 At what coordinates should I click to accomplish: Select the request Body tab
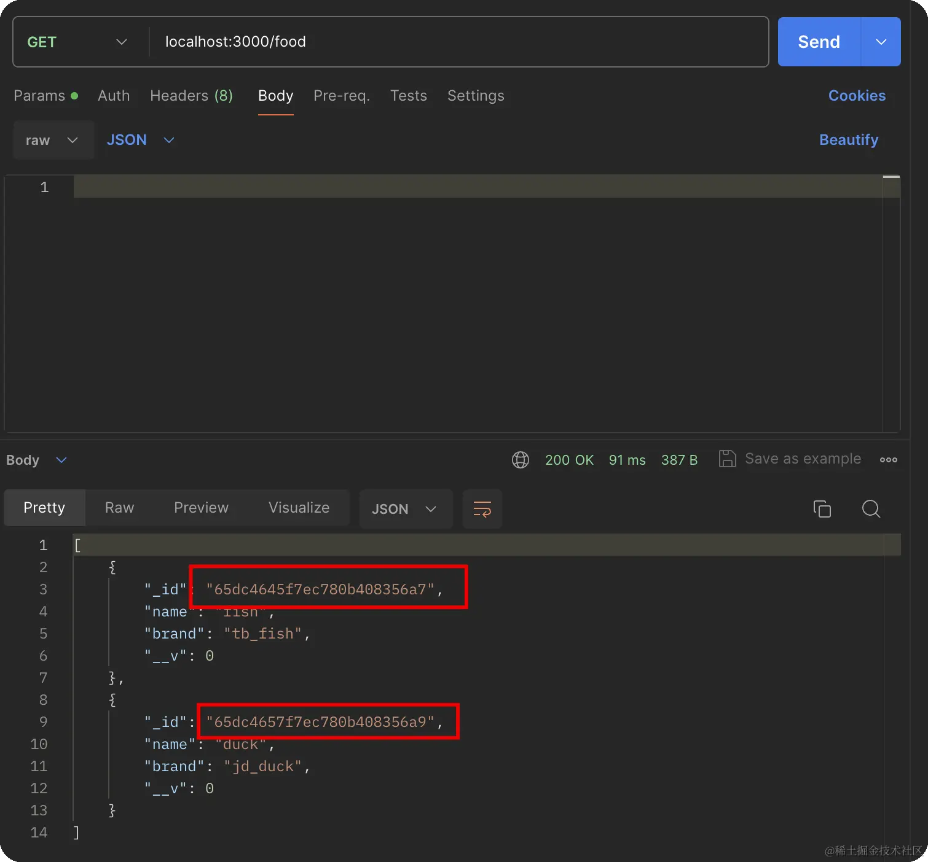(276, 96)
